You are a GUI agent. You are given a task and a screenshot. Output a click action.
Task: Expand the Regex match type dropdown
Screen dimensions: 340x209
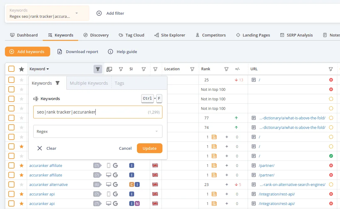(98, 131)
